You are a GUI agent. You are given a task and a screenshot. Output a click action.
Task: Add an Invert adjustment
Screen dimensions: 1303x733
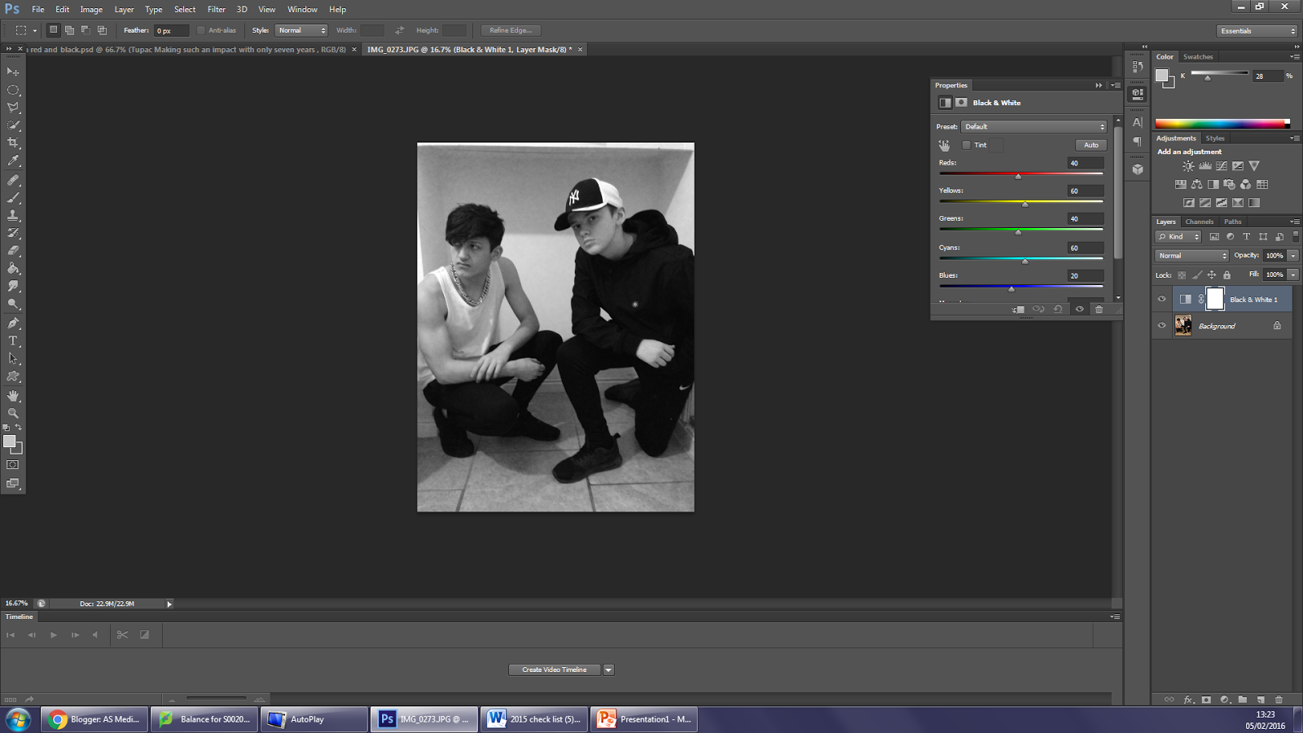1189,203
